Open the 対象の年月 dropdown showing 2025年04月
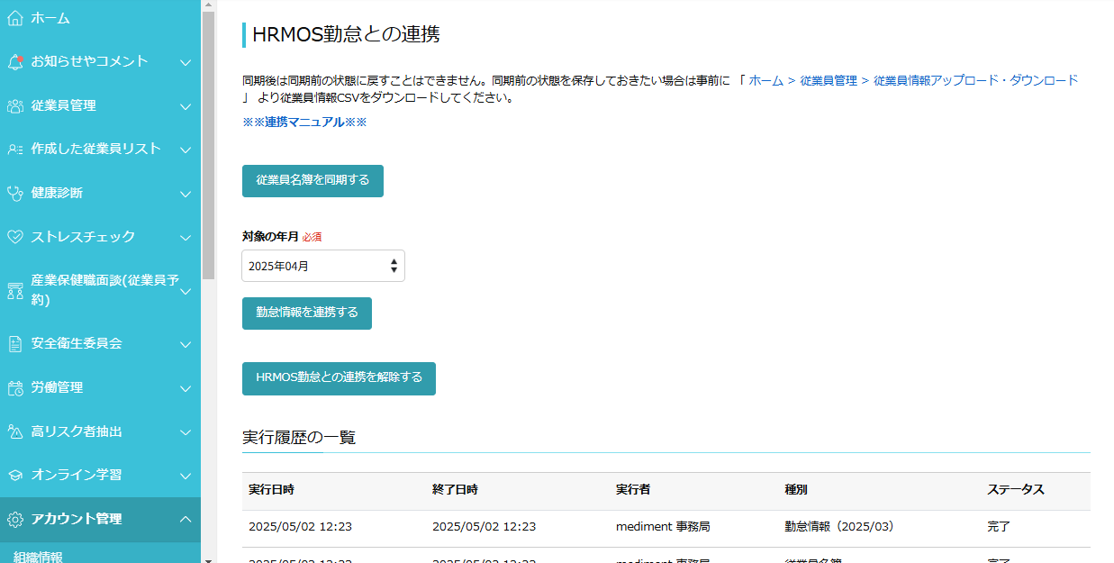The height and width of the screenshot is (563, 1114). pos(323,266)
